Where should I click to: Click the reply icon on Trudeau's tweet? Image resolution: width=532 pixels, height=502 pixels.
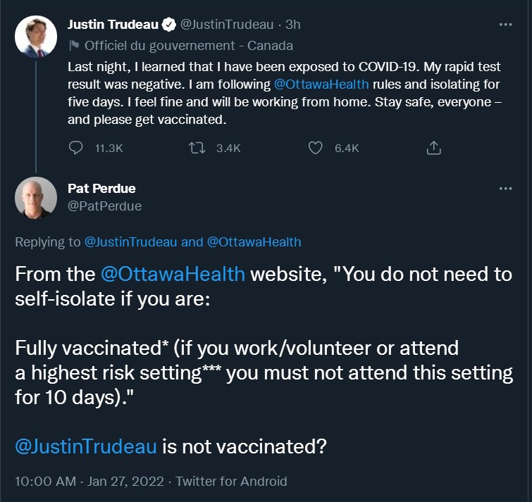coord(77,148)
